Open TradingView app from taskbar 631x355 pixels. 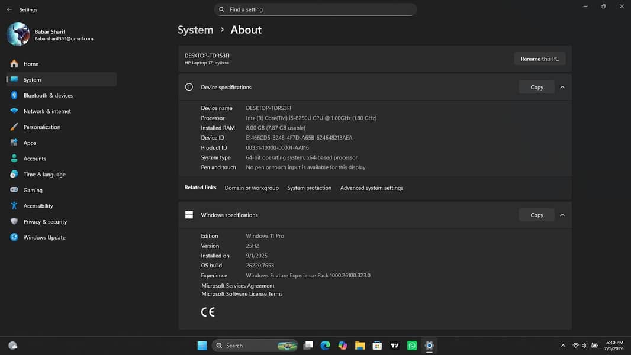(x=394, y=346)
